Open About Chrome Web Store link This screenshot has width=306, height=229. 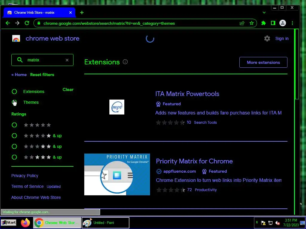(x=36, y=197)
